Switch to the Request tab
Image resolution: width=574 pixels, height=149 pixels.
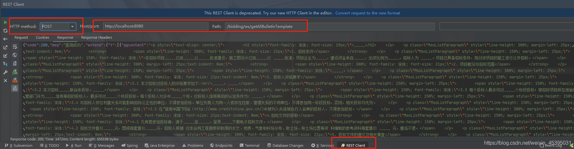point(21,37)
